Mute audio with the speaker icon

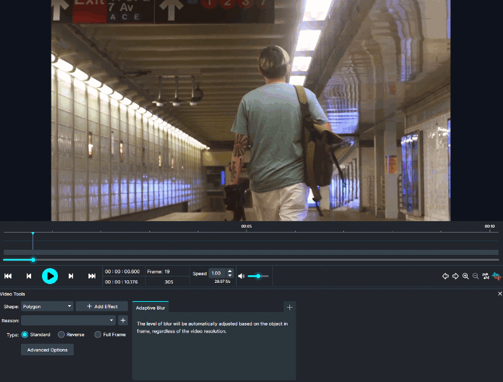coord(241,276)
